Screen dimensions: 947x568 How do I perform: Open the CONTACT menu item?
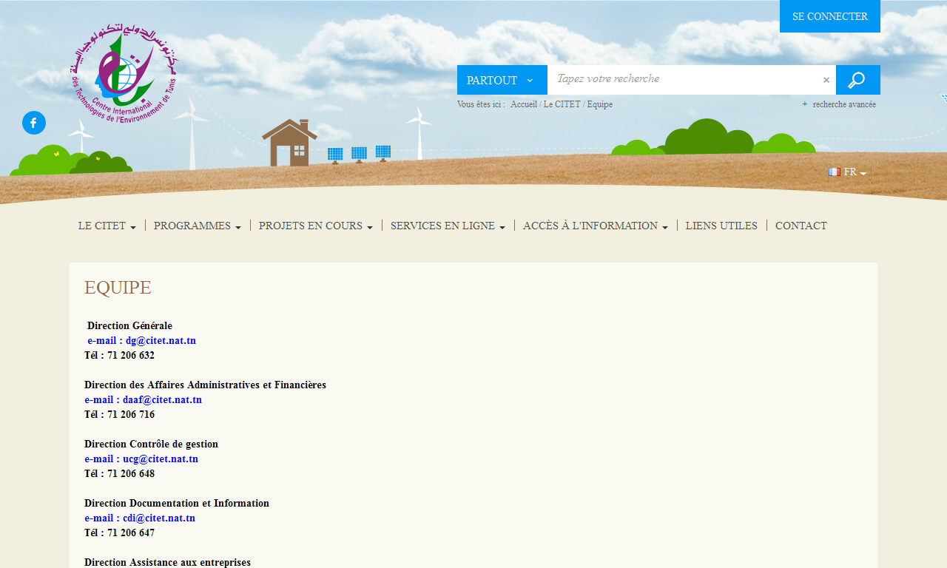[801, 226]
